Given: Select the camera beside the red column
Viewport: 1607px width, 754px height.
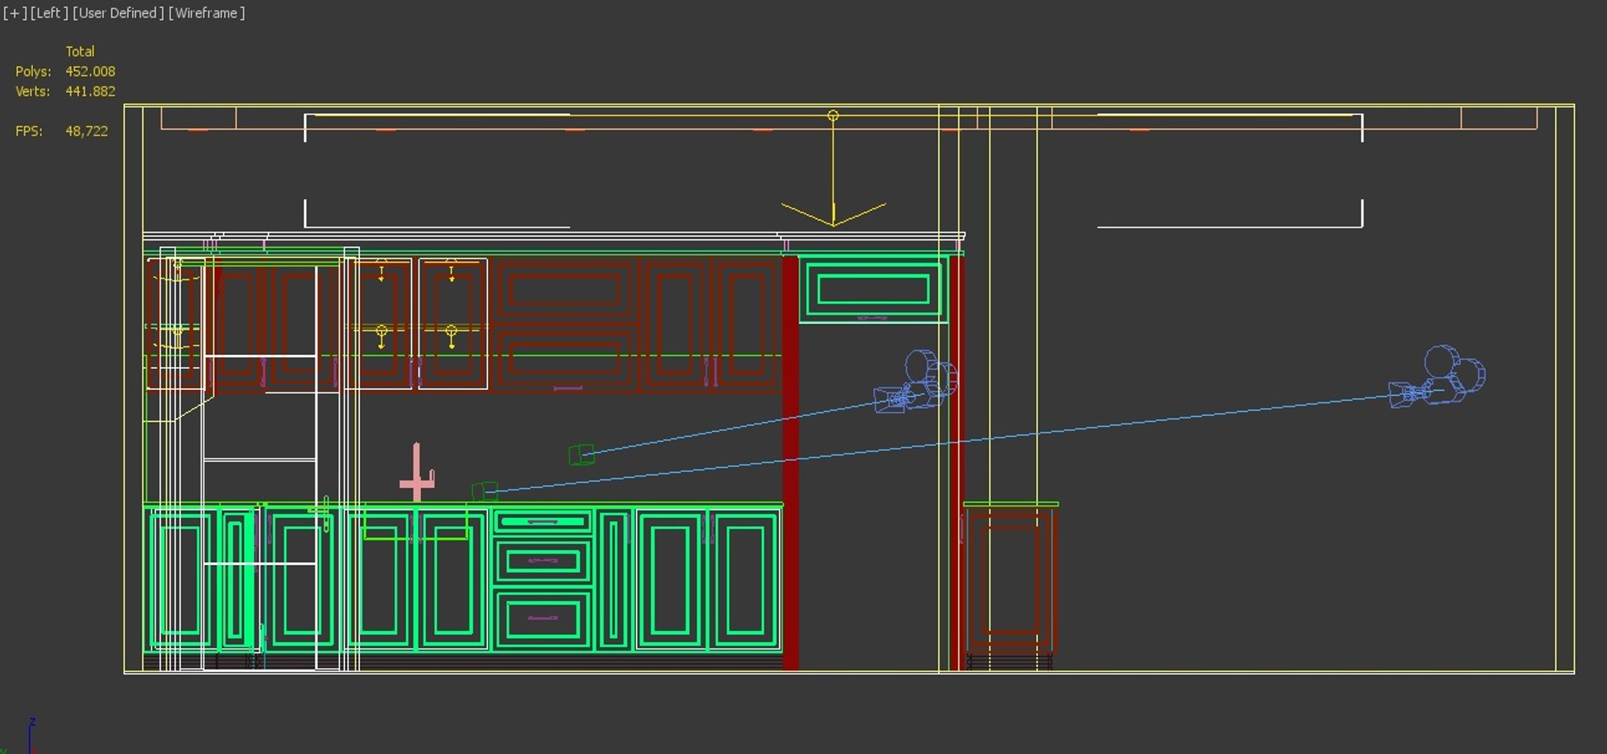Looking at the screenshot, I should [916, 382].
